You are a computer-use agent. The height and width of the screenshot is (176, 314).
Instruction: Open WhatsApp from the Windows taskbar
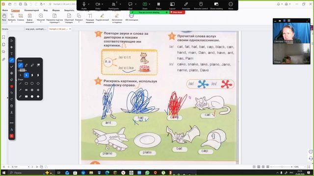coord(147,173)
